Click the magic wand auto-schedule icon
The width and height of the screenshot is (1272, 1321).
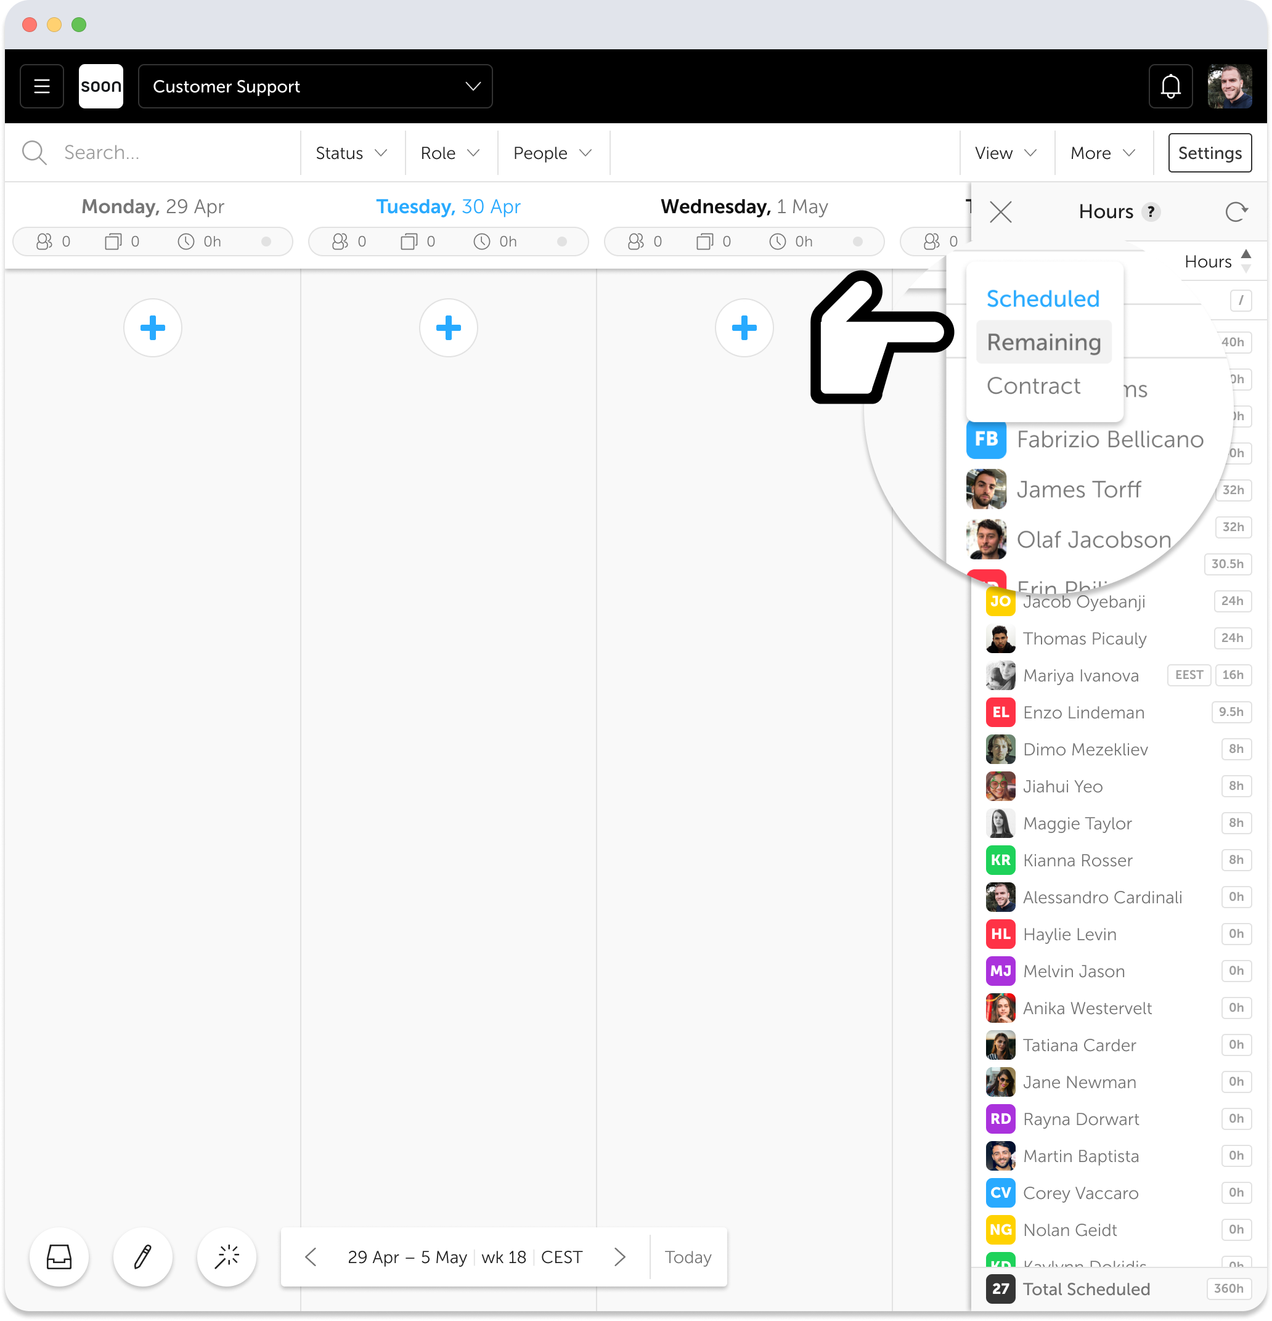point(227,1256)
